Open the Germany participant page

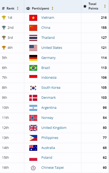(49, 58)
